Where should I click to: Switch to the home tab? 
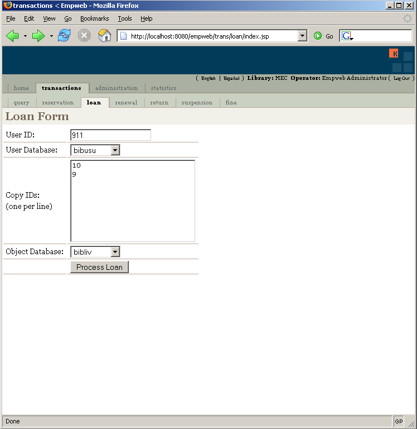(21, 88)
